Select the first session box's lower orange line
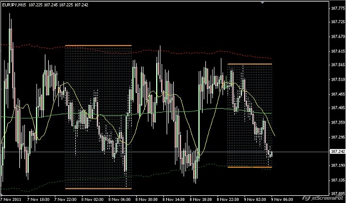 click(x=99, y=189)
